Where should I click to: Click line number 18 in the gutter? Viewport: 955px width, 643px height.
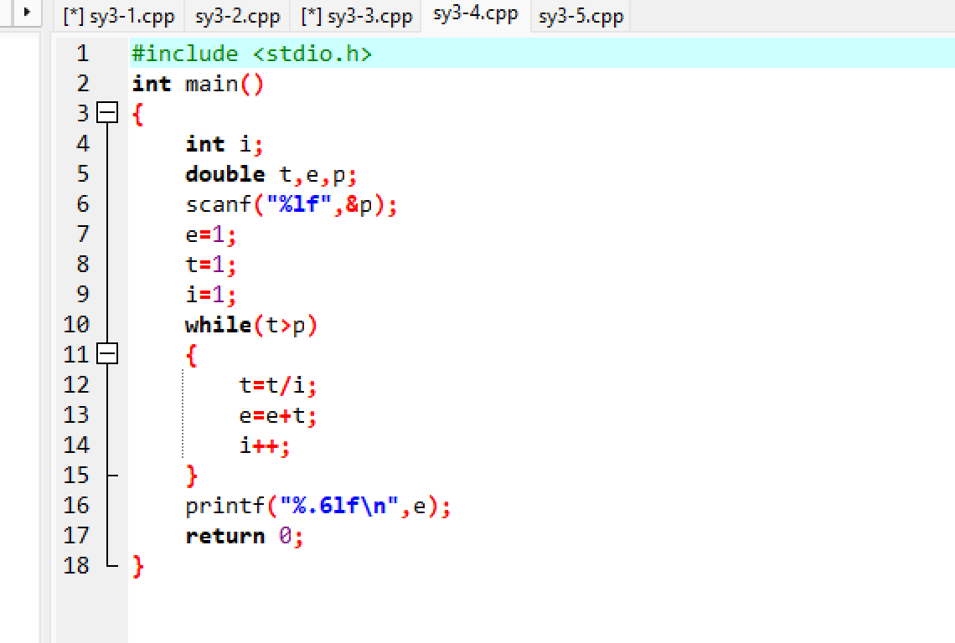(x=76, y=566)
